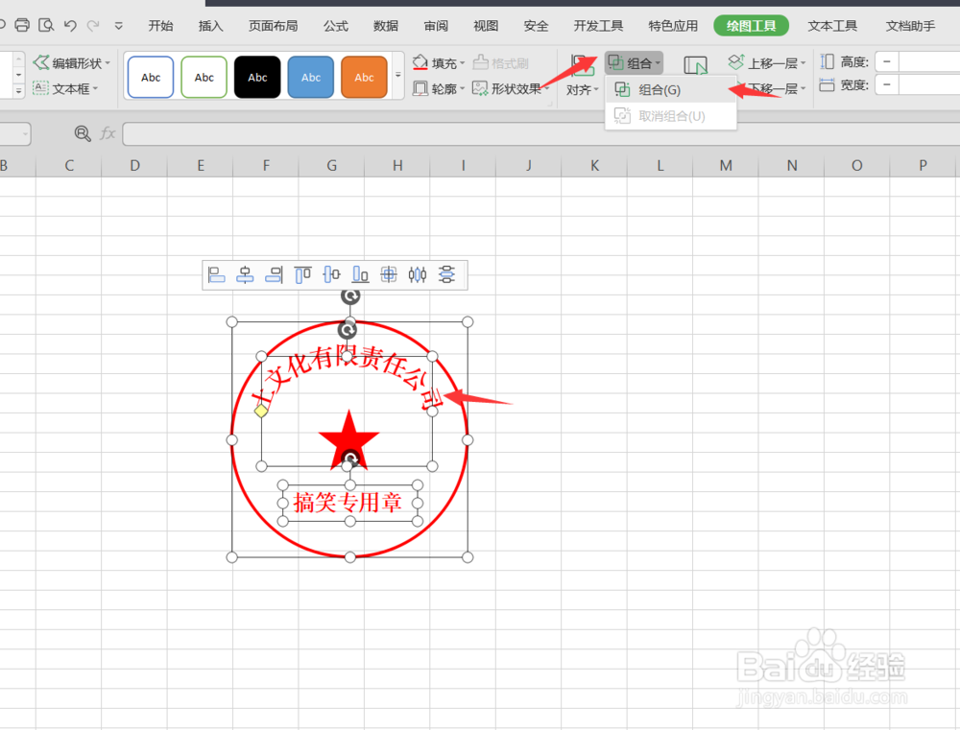960x730 pixels.
Task: Click the rotation handle above the circle
Action: point(350,295)
